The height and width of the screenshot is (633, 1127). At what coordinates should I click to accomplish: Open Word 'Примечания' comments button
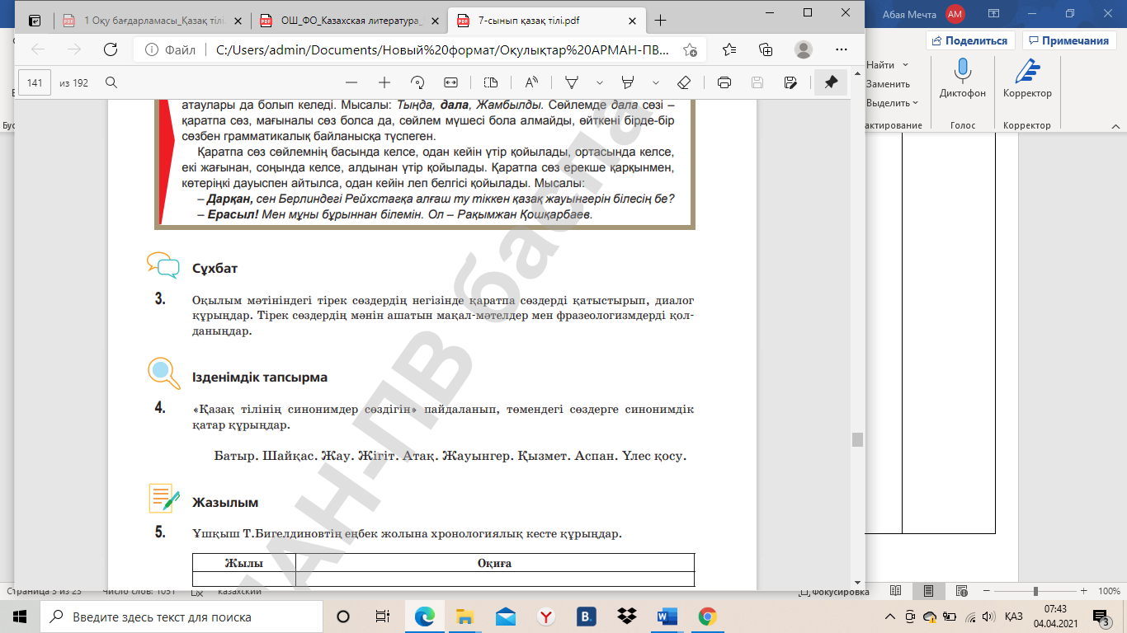pos(1070,40)
